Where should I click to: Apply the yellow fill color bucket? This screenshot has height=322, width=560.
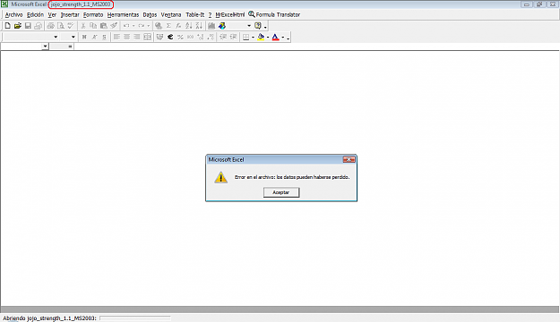[x=261, y=37]
